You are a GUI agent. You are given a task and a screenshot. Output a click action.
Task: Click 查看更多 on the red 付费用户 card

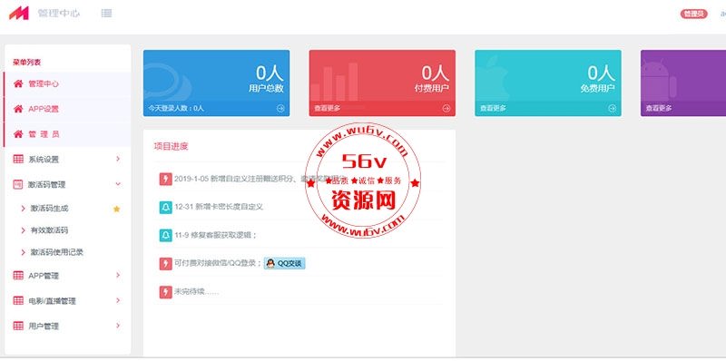tap(328, 108)
